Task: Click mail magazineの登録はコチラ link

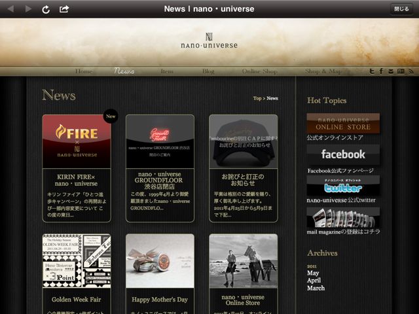Action: point(343,232)
